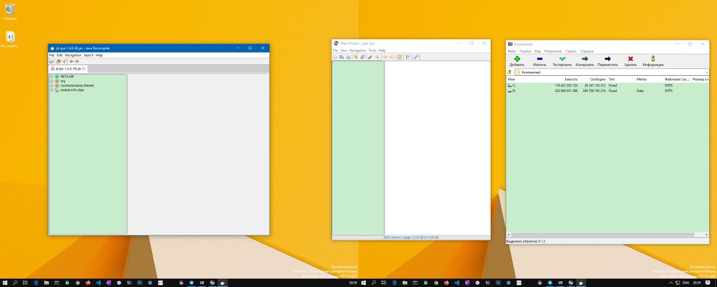
Task: Open Сервис menu in 7-Zip
Action: [571, 51]
